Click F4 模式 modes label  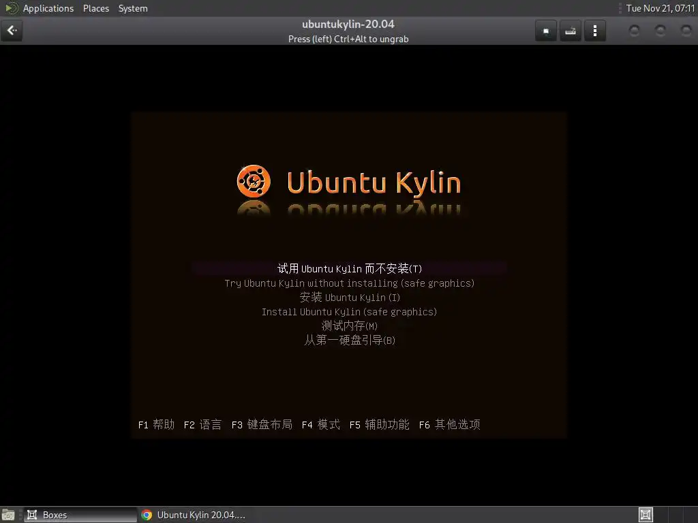(320, 425)
